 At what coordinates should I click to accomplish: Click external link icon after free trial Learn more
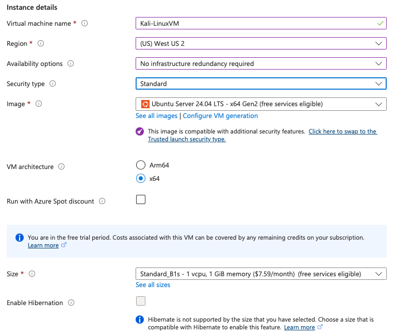(x=64, y=245)
